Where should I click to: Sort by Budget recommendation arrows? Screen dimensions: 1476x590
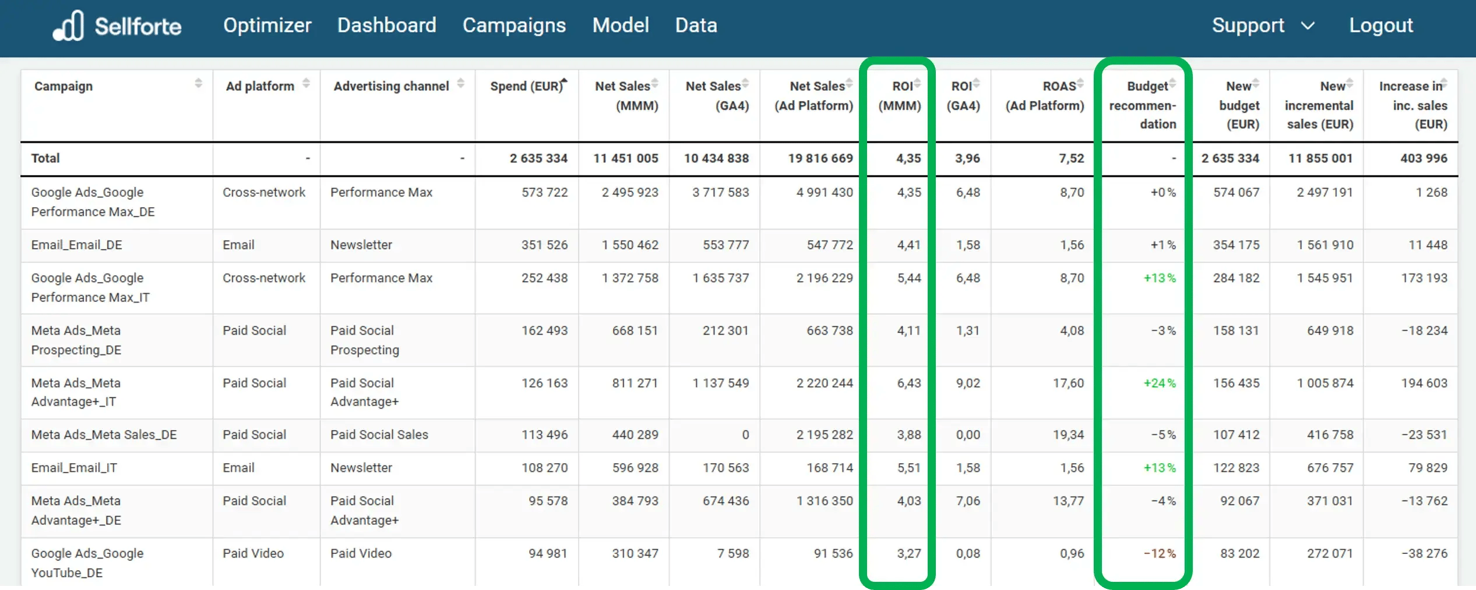tap(1172, 83)
